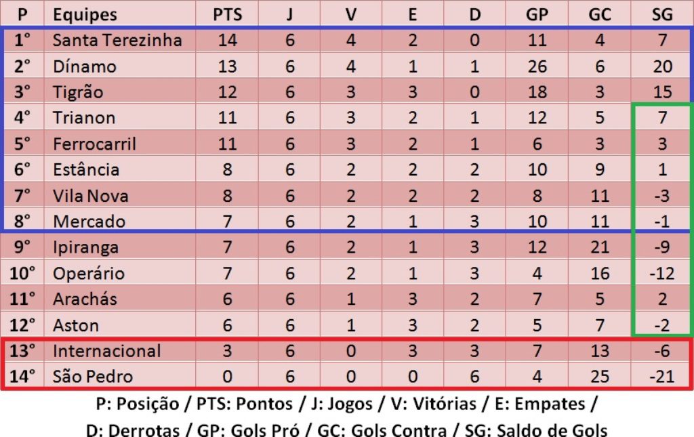694x437 pixels.
Task: Select the São Pedro team name
Action: [93, 377]
